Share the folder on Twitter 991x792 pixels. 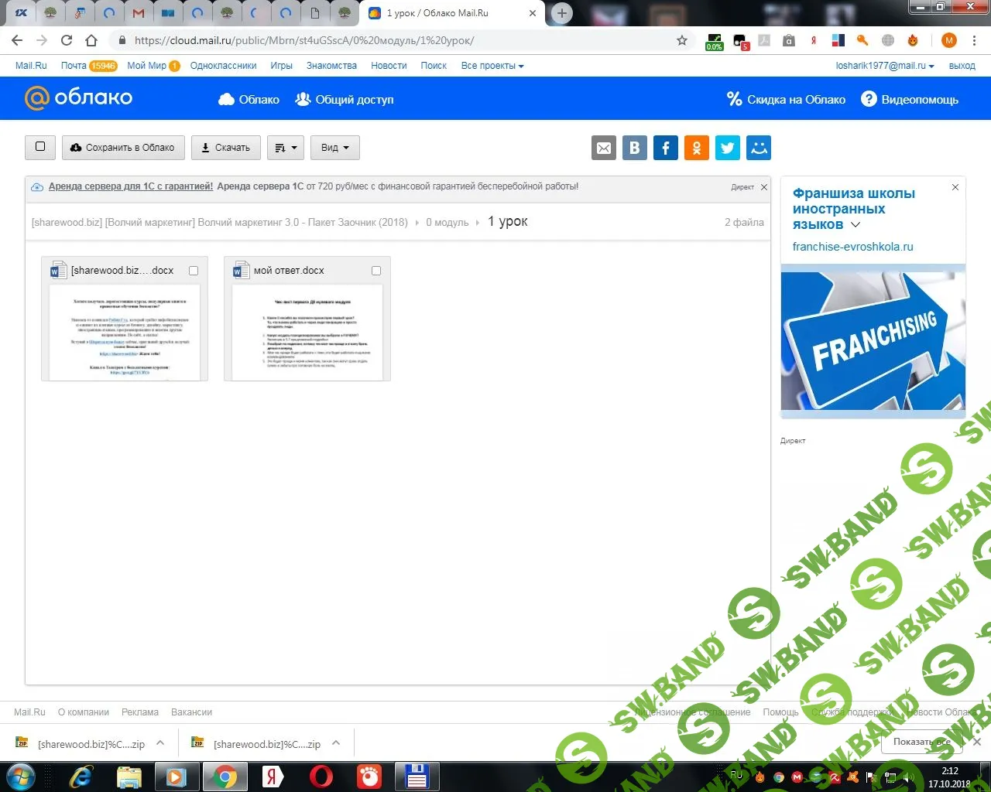pyautogui.click(x=728, y=148)
